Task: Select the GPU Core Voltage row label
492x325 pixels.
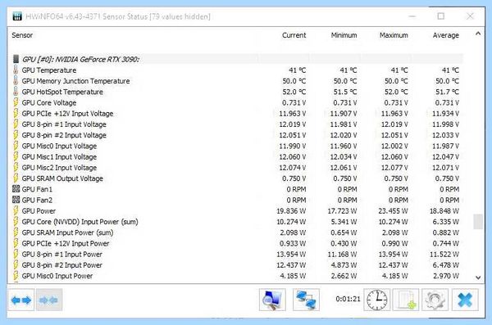Action: tap(49, 103)
